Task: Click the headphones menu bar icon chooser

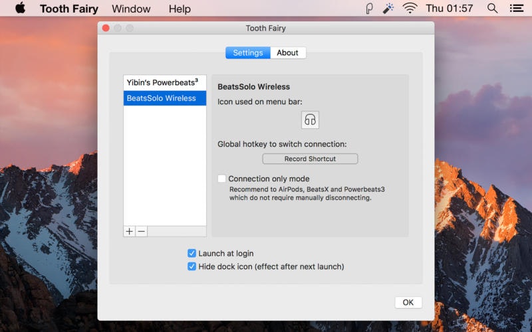Action: point(310,120)
